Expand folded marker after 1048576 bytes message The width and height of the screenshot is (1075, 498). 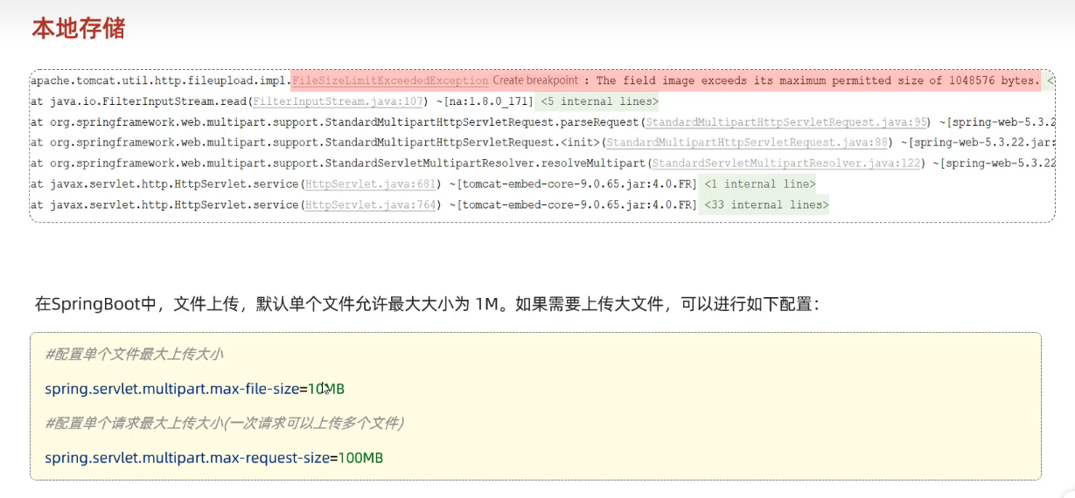(x=1050, y=80)
